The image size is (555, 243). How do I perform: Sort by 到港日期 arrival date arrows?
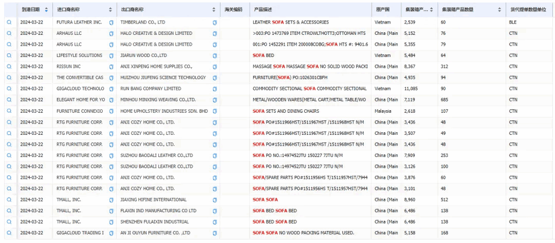pos(47,10)
